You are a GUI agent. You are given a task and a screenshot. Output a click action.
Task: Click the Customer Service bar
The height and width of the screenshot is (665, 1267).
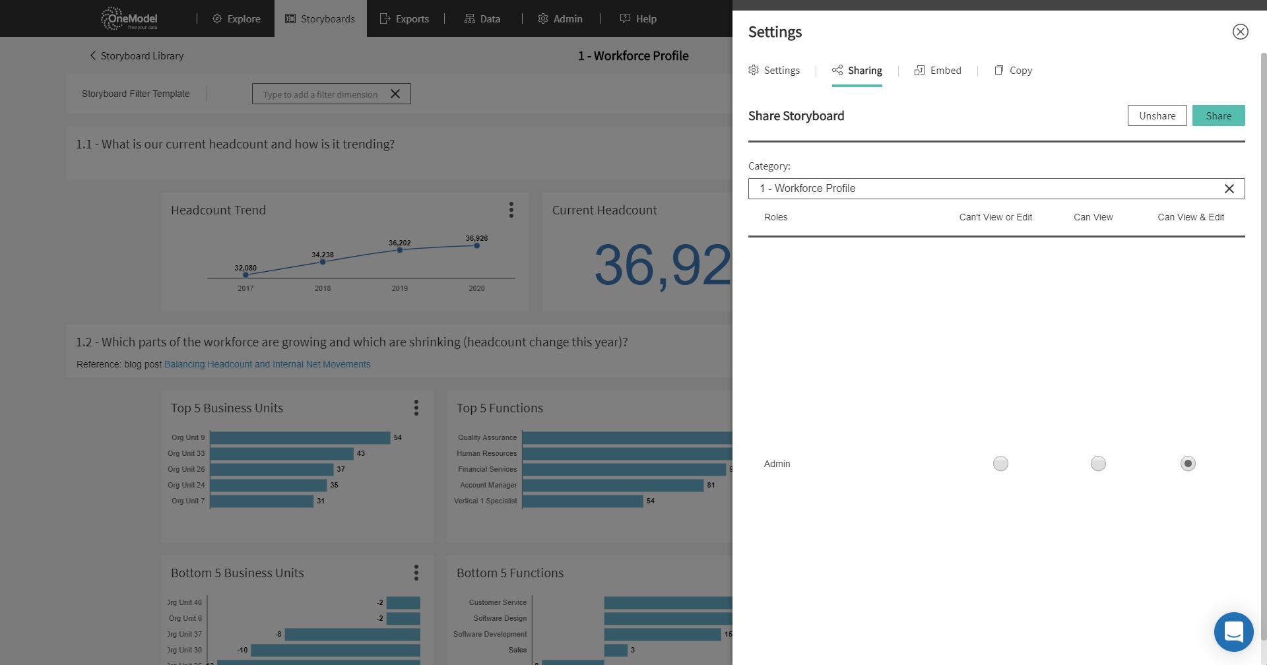pos(668,603)
